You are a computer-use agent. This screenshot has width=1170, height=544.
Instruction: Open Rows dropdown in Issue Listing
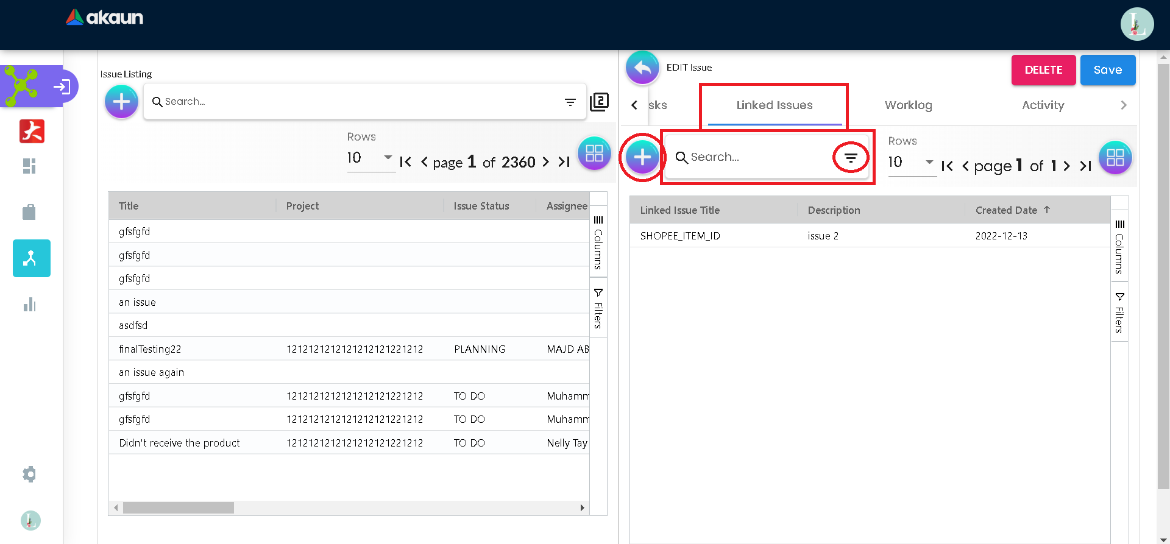click(370, 158)
